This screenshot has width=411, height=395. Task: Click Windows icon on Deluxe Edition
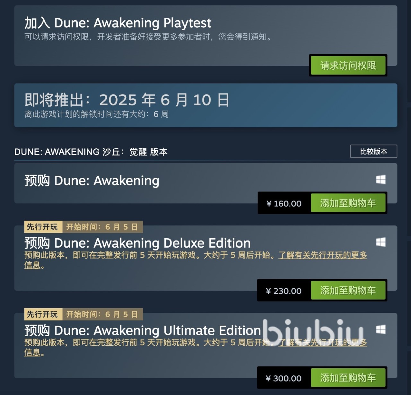381,242
